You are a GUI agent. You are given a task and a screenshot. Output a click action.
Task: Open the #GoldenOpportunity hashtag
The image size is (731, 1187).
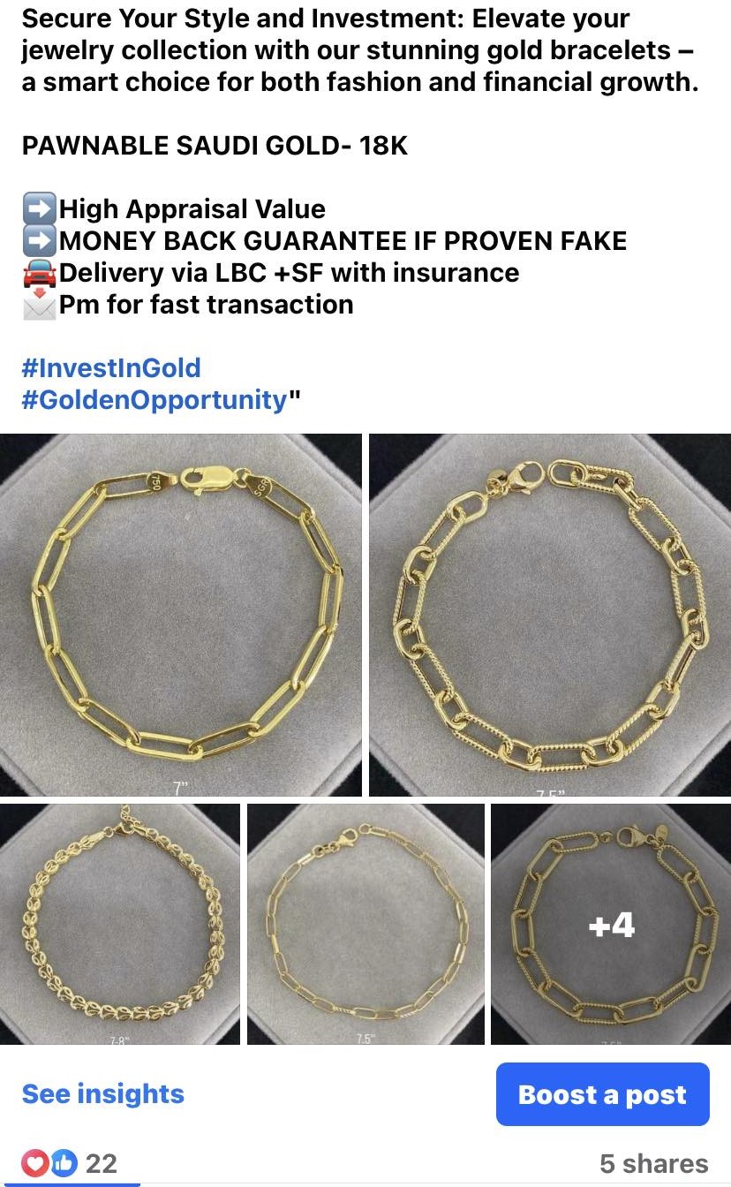[154, 399]
